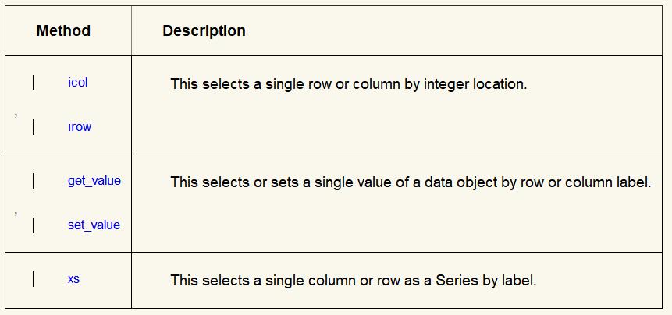672x315 pixels.
Task: Click the irow method link
Action: [x=80, y=126]
